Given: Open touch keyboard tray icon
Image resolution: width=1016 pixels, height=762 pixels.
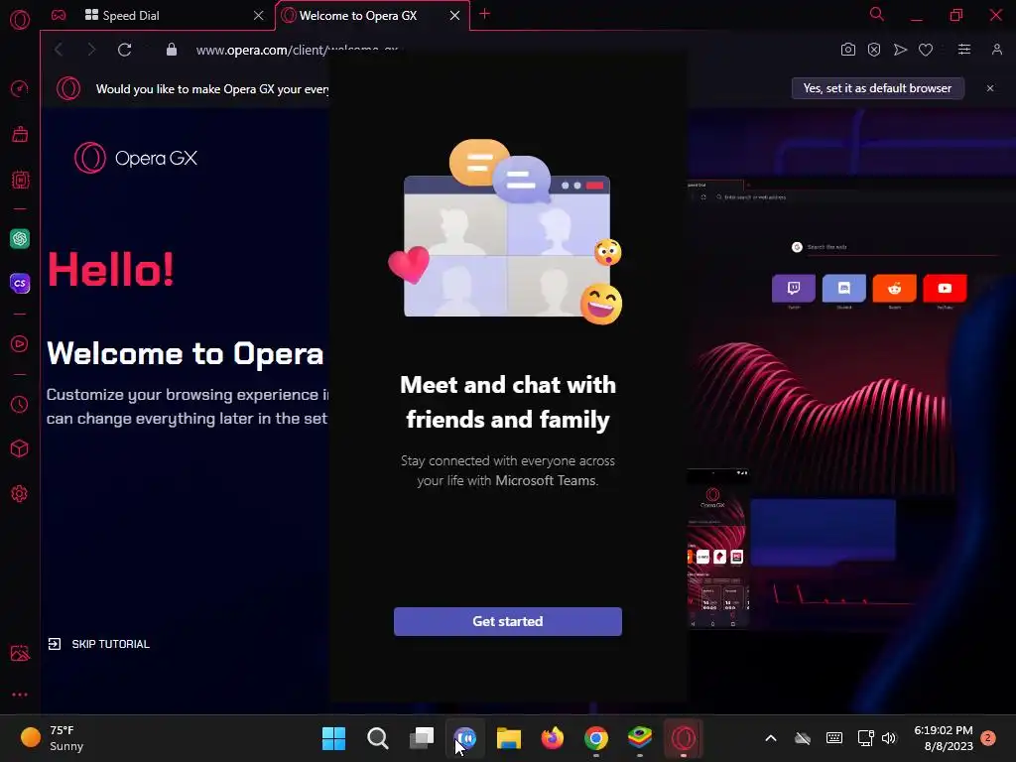Looking at the screenshot, I should pos(834,738).
